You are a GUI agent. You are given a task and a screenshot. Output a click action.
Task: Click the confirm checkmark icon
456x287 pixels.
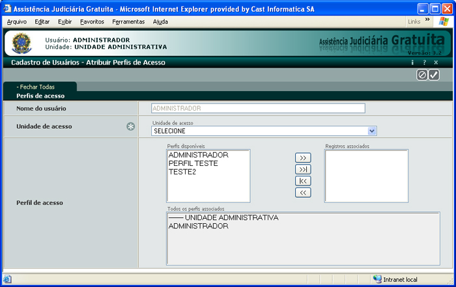434,75
